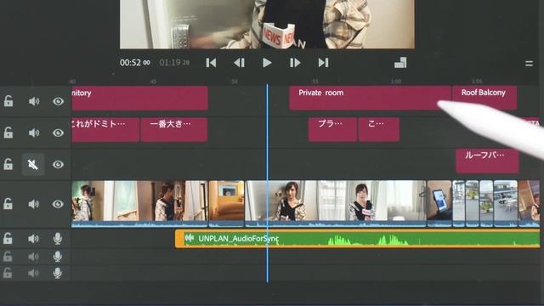Mute the Private room title track speaker
This screenshot has width=544, height=306.
click(34, 101)
